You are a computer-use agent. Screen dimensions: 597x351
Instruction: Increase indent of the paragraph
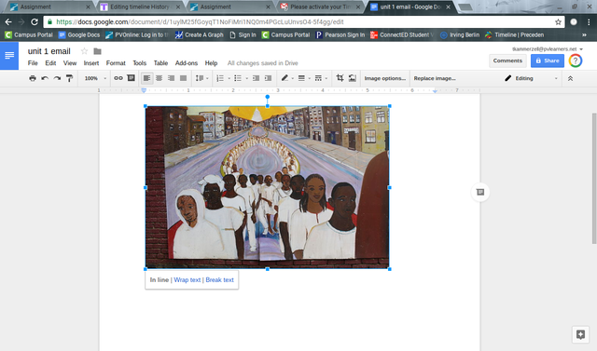(268, 78)
